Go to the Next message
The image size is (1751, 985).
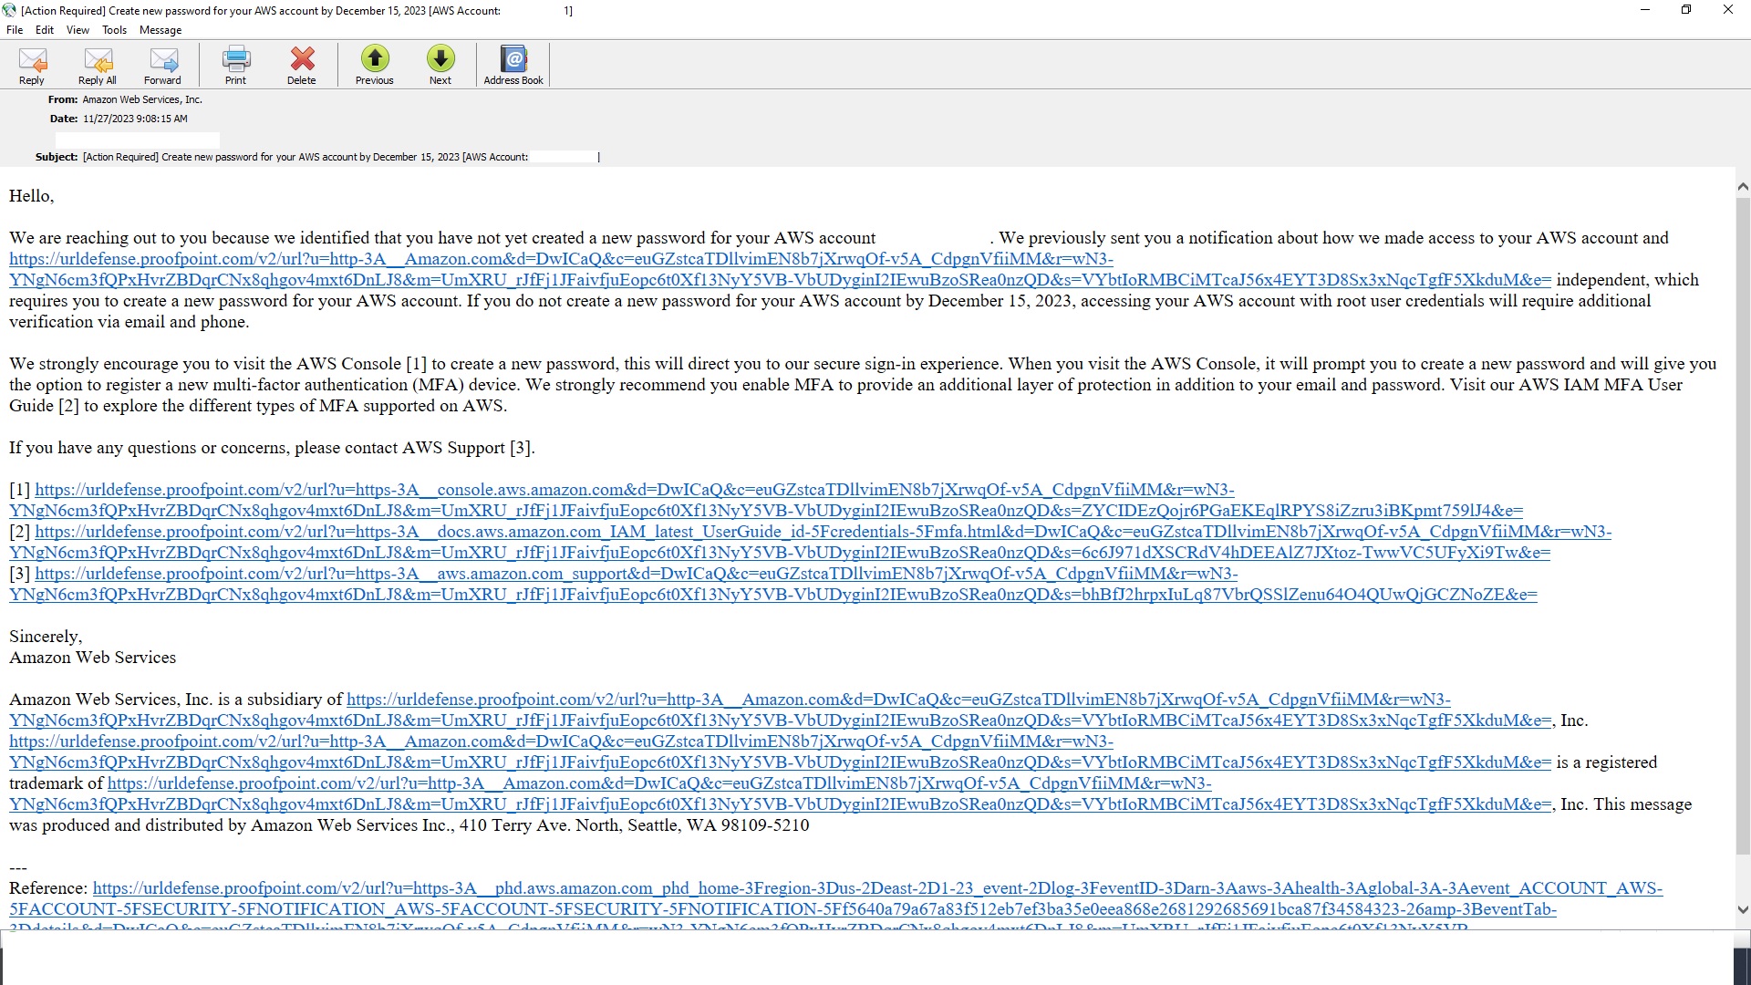point(440,66)
